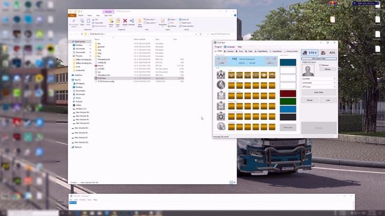Viewport: 385px width, 216px height.
Task: Click the Share colors button
Action: point(288,127)
